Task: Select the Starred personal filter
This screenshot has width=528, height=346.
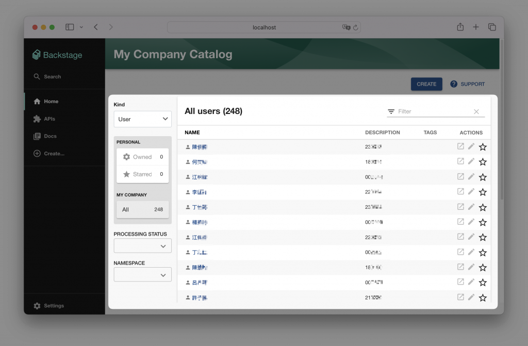Action: point(143,174)
